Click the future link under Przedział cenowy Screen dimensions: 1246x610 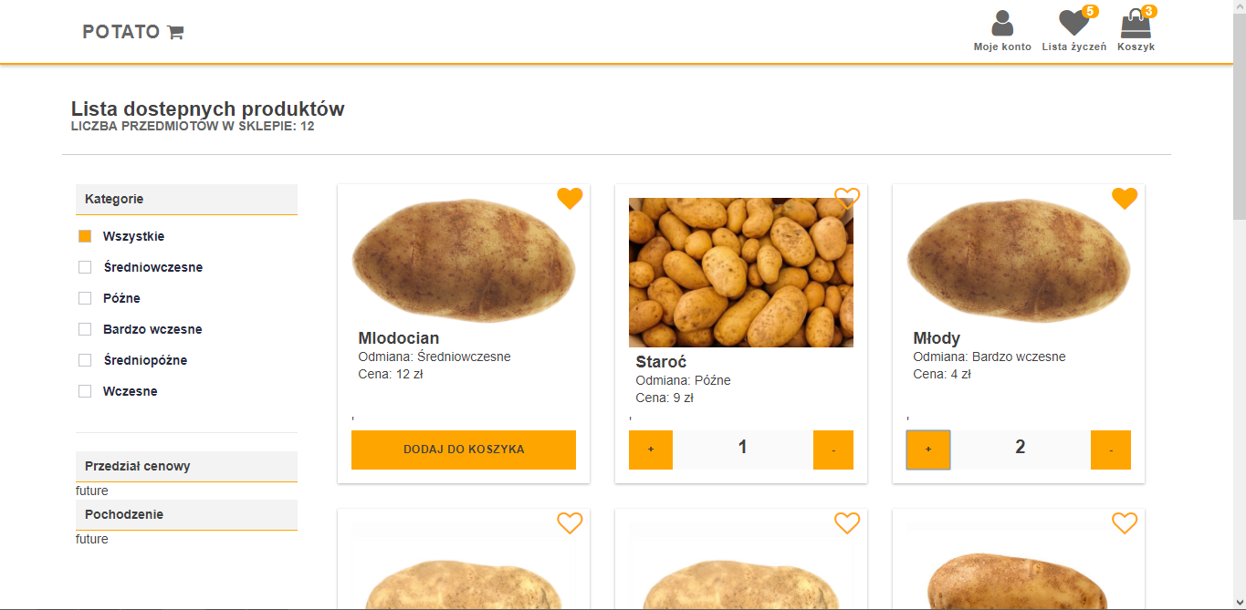[90, 491]
